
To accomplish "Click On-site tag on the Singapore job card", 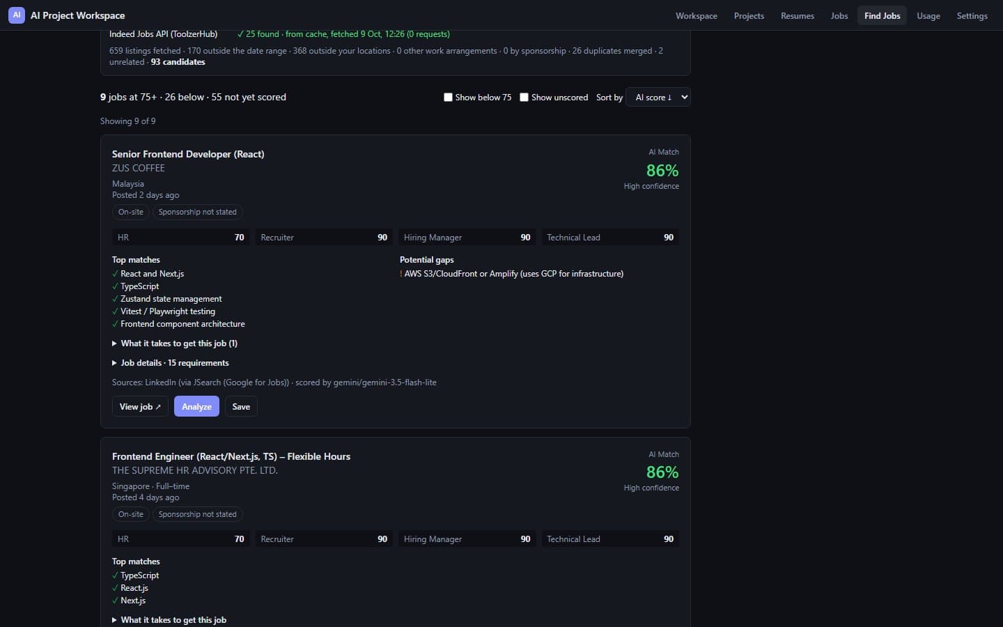I will 131,514.
